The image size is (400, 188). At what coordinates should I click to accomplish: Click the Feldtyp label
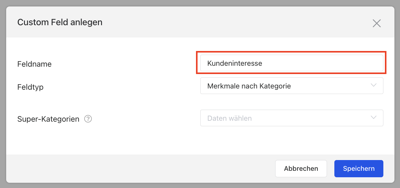31,87
